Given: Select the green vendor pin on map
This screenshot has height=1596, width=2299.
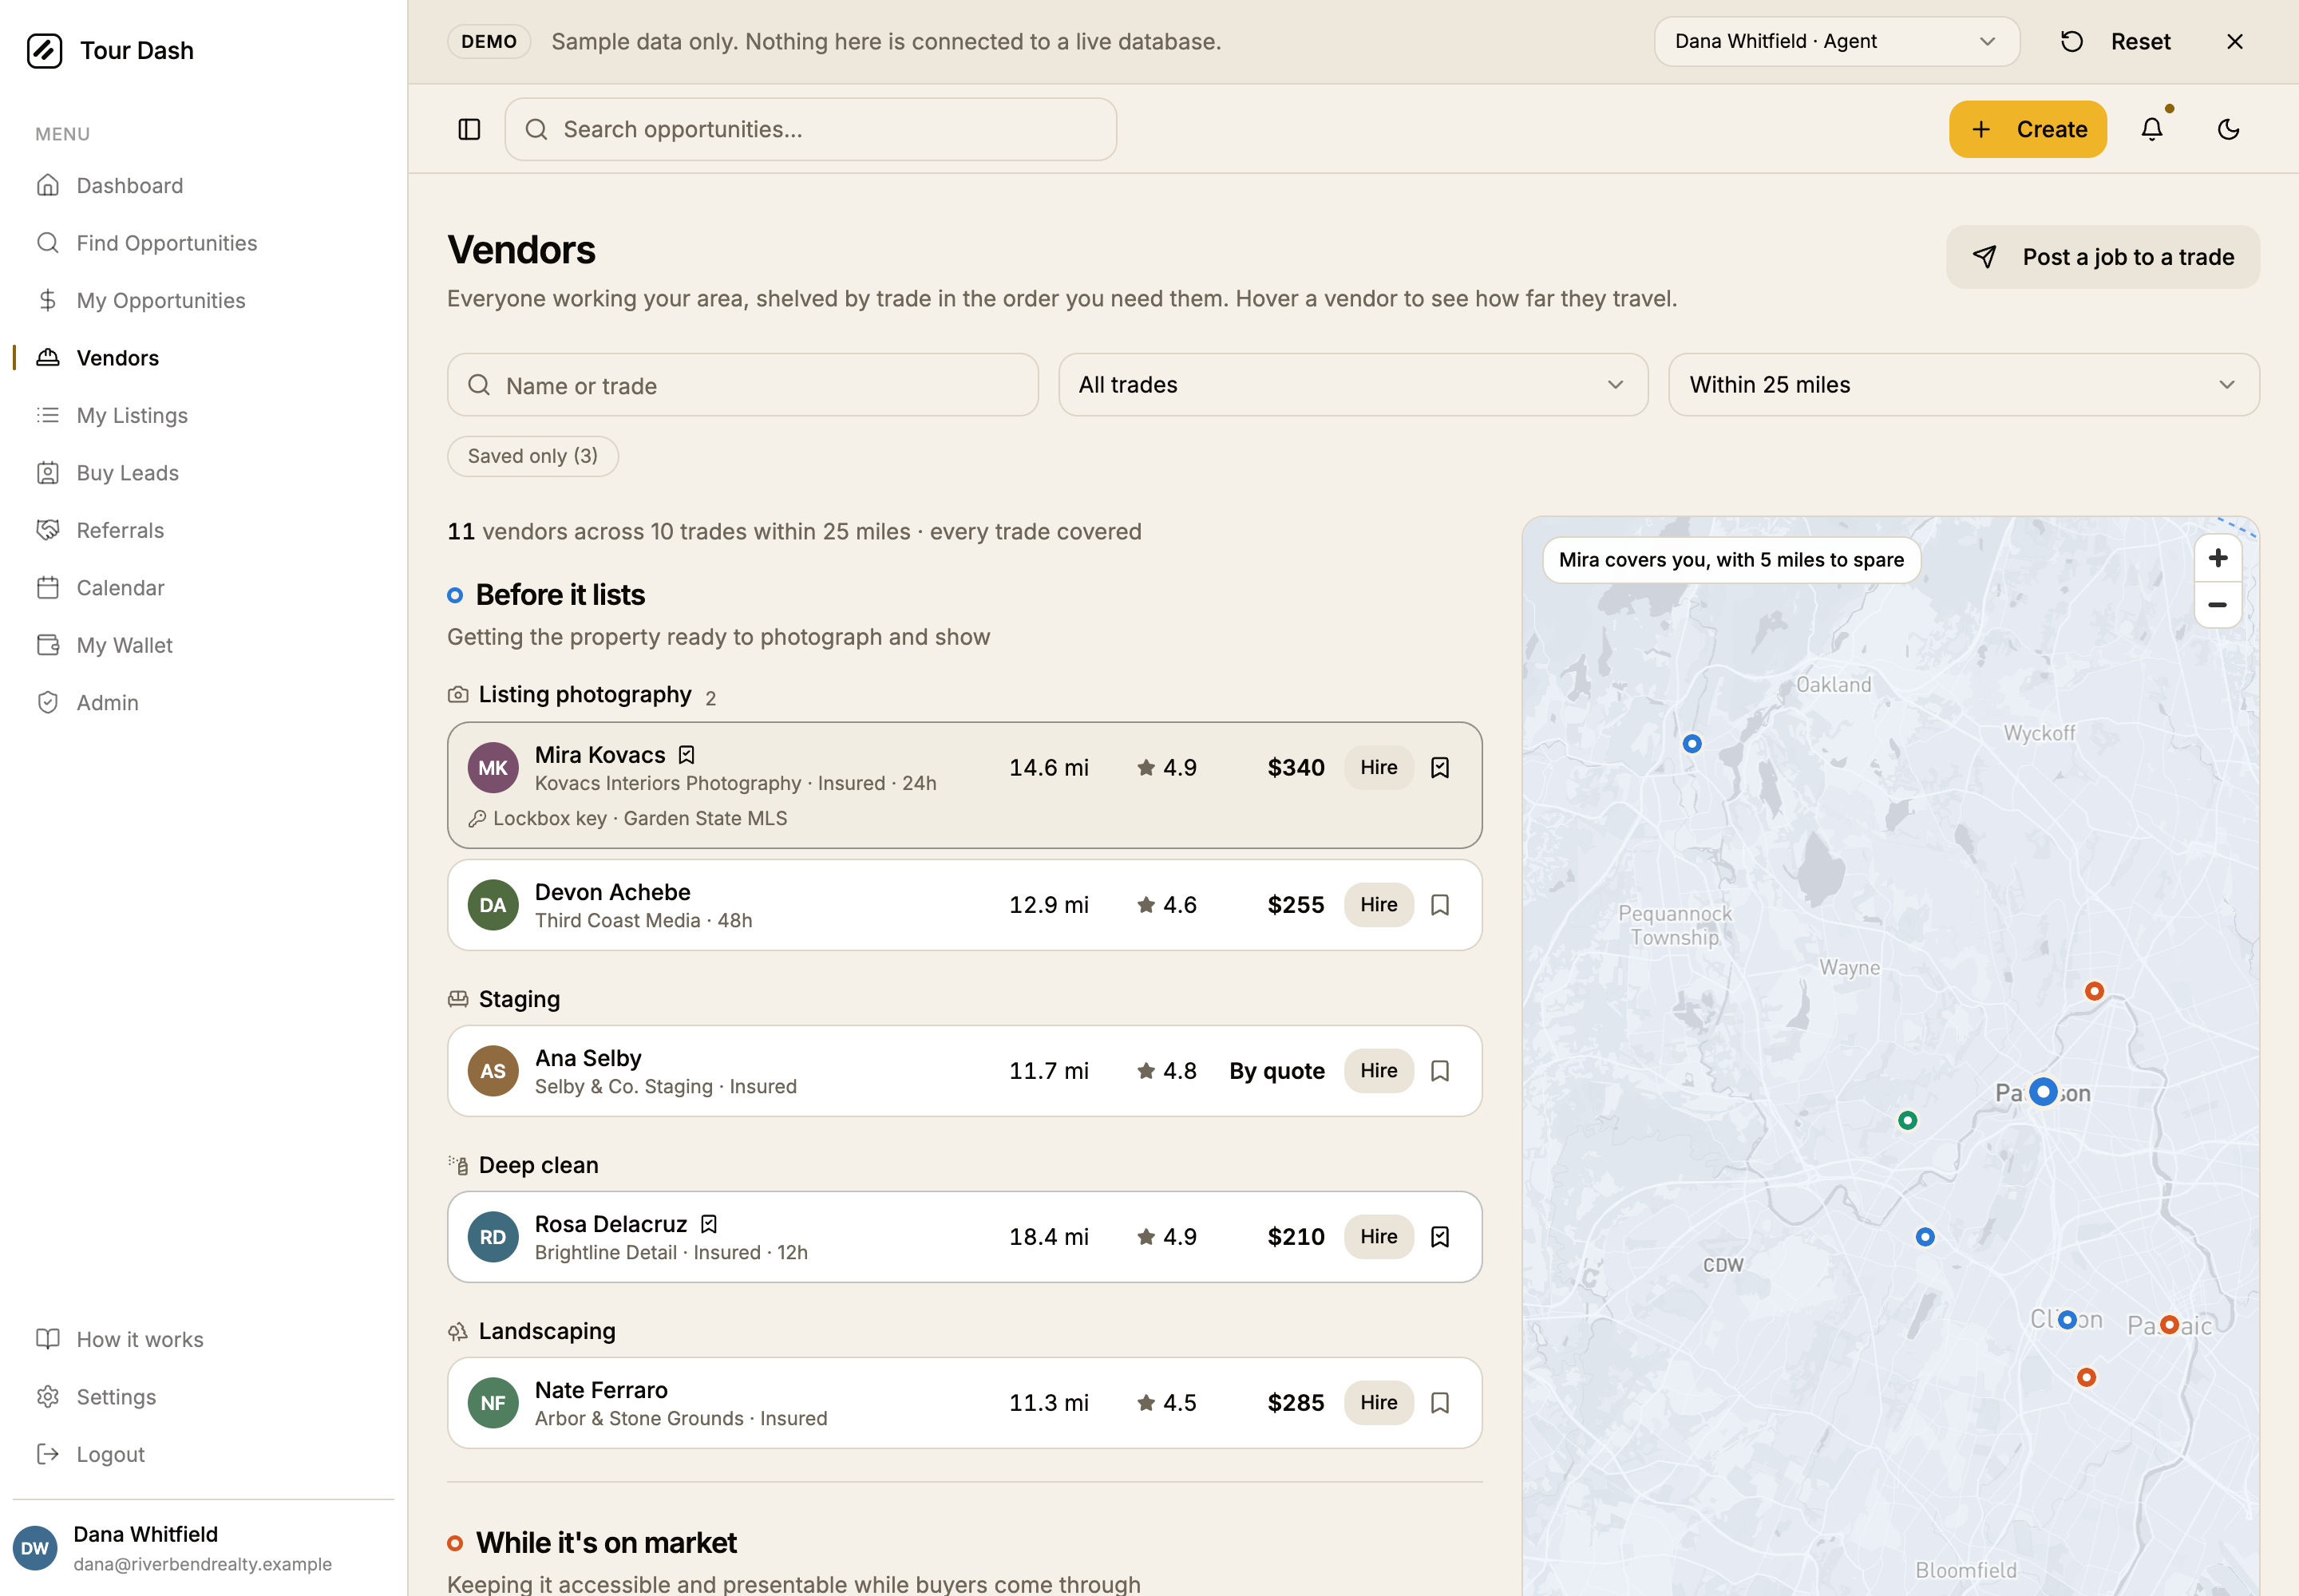Looking at the screenshot, I should coord(1908,1120).
